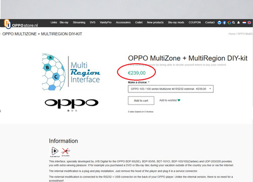Click the search magnifier icon

(233, 22)
